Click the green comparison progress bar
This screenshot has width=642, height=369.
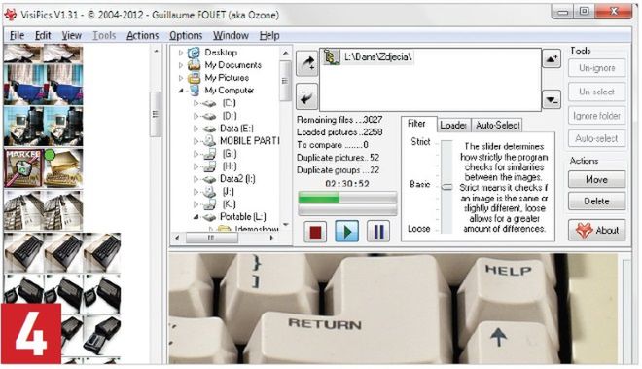[347, 198]
